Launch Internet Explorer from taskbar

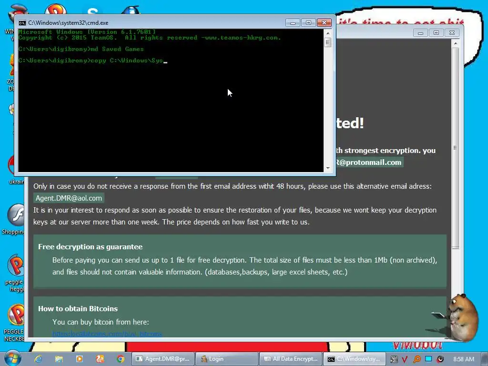pos(38,359)
